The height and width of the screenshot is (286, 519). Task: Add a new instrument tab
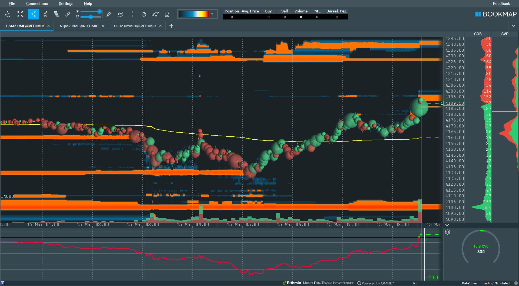(x=171, y=26)
